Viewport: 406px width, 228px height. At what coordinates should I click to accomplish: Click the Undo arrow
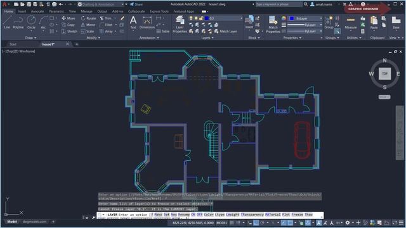pos(61,4)
